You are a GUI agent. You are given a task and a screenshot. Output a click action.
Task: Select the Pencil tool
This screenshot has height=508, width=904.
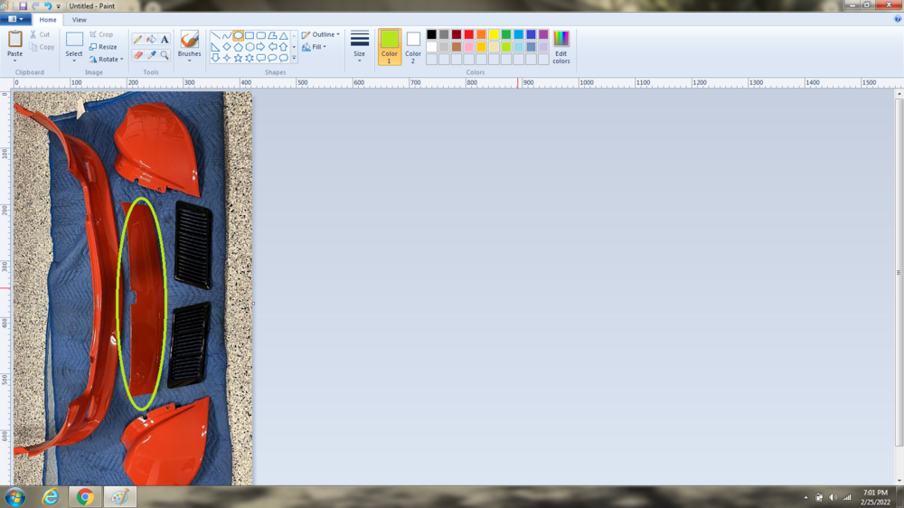(137, 39)
